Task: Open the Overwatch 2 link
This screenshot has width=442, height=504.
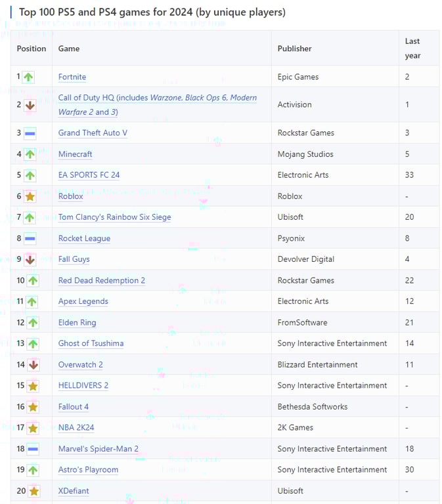Action: tap(80, 364)
